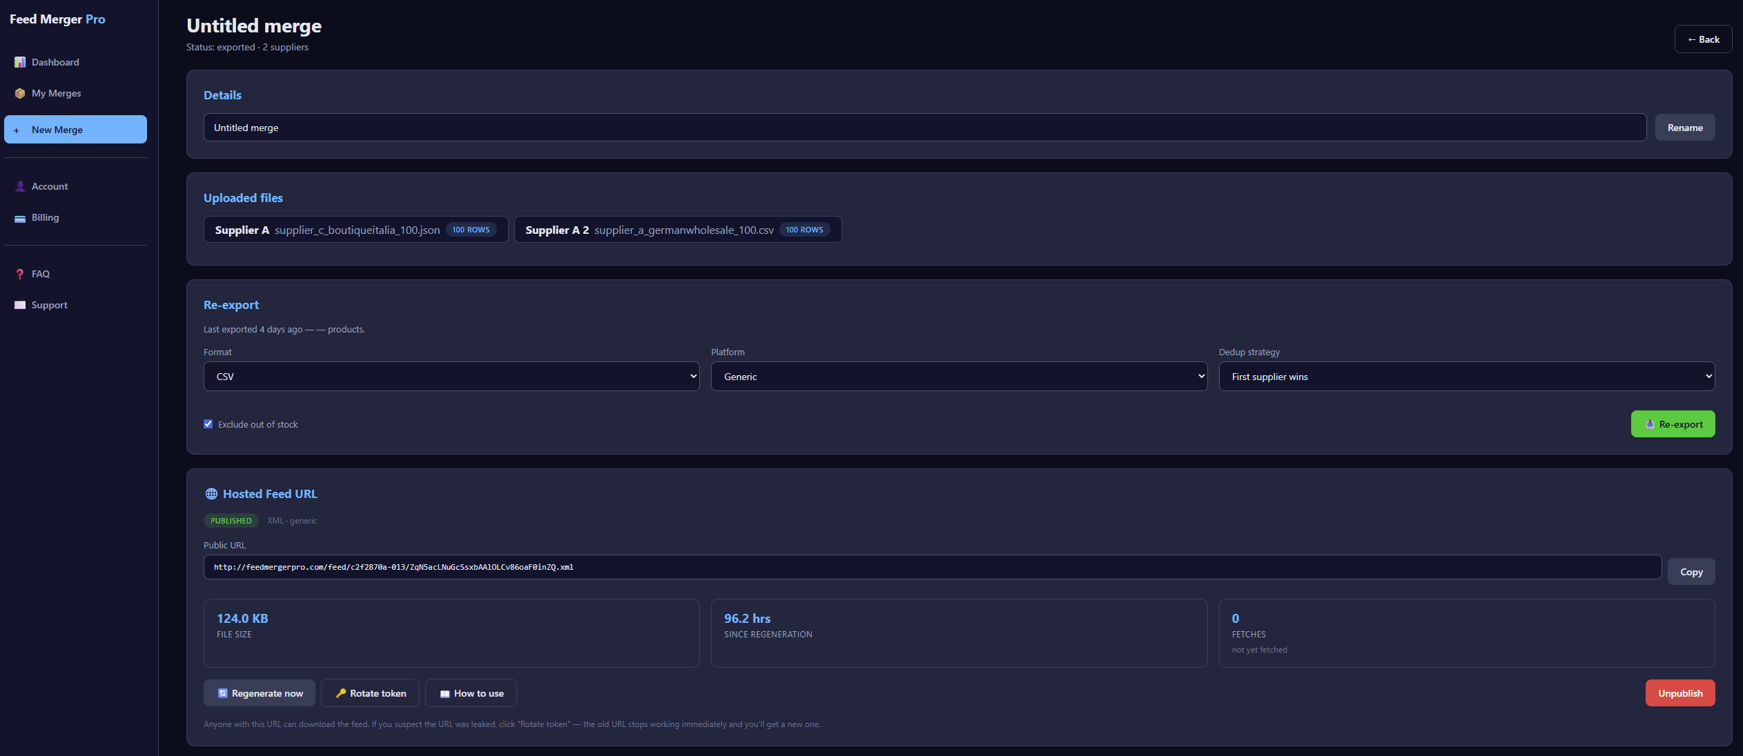The image size is (1743, 756).
Task: Click the My Merges box icon
Action: pos(20,93)
